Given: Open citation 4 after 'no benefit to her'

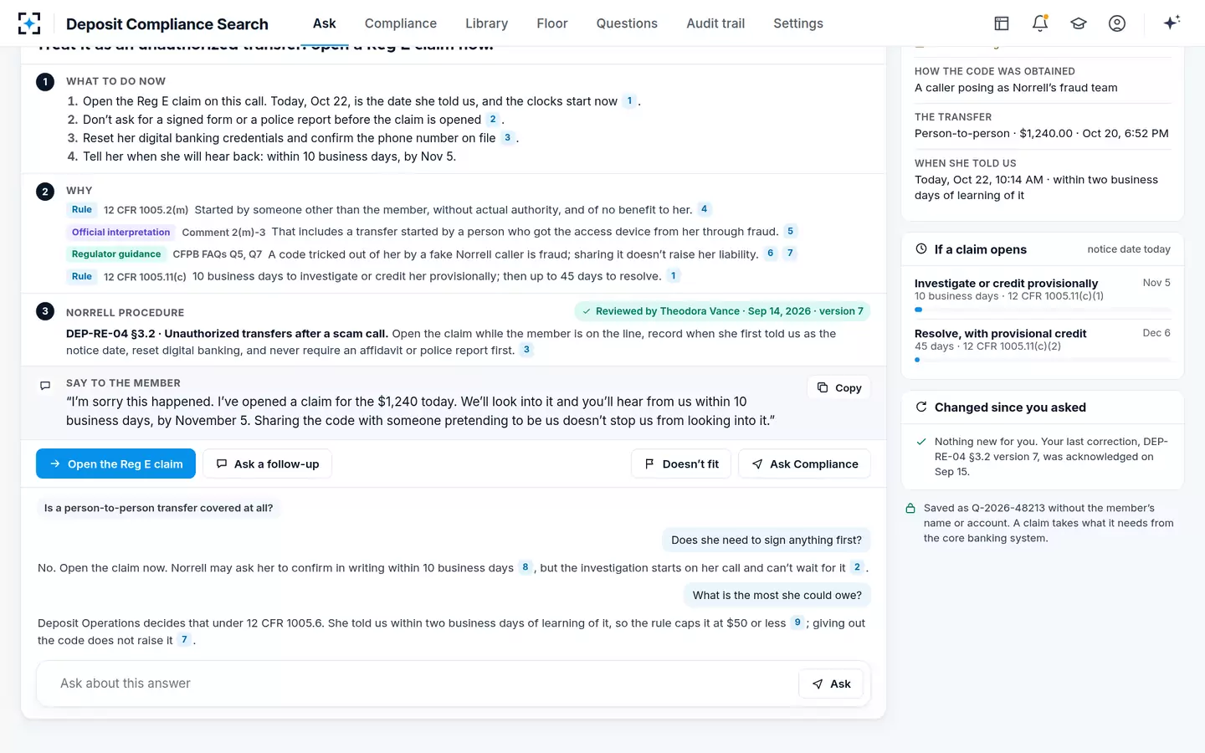Looking at the screenshot, I should [x=705, y=209].
